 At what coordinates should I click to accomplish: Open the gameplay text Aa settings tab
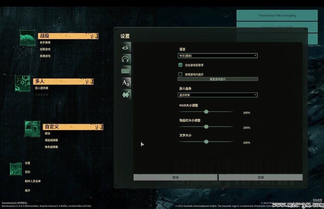[x=126, y=83]
